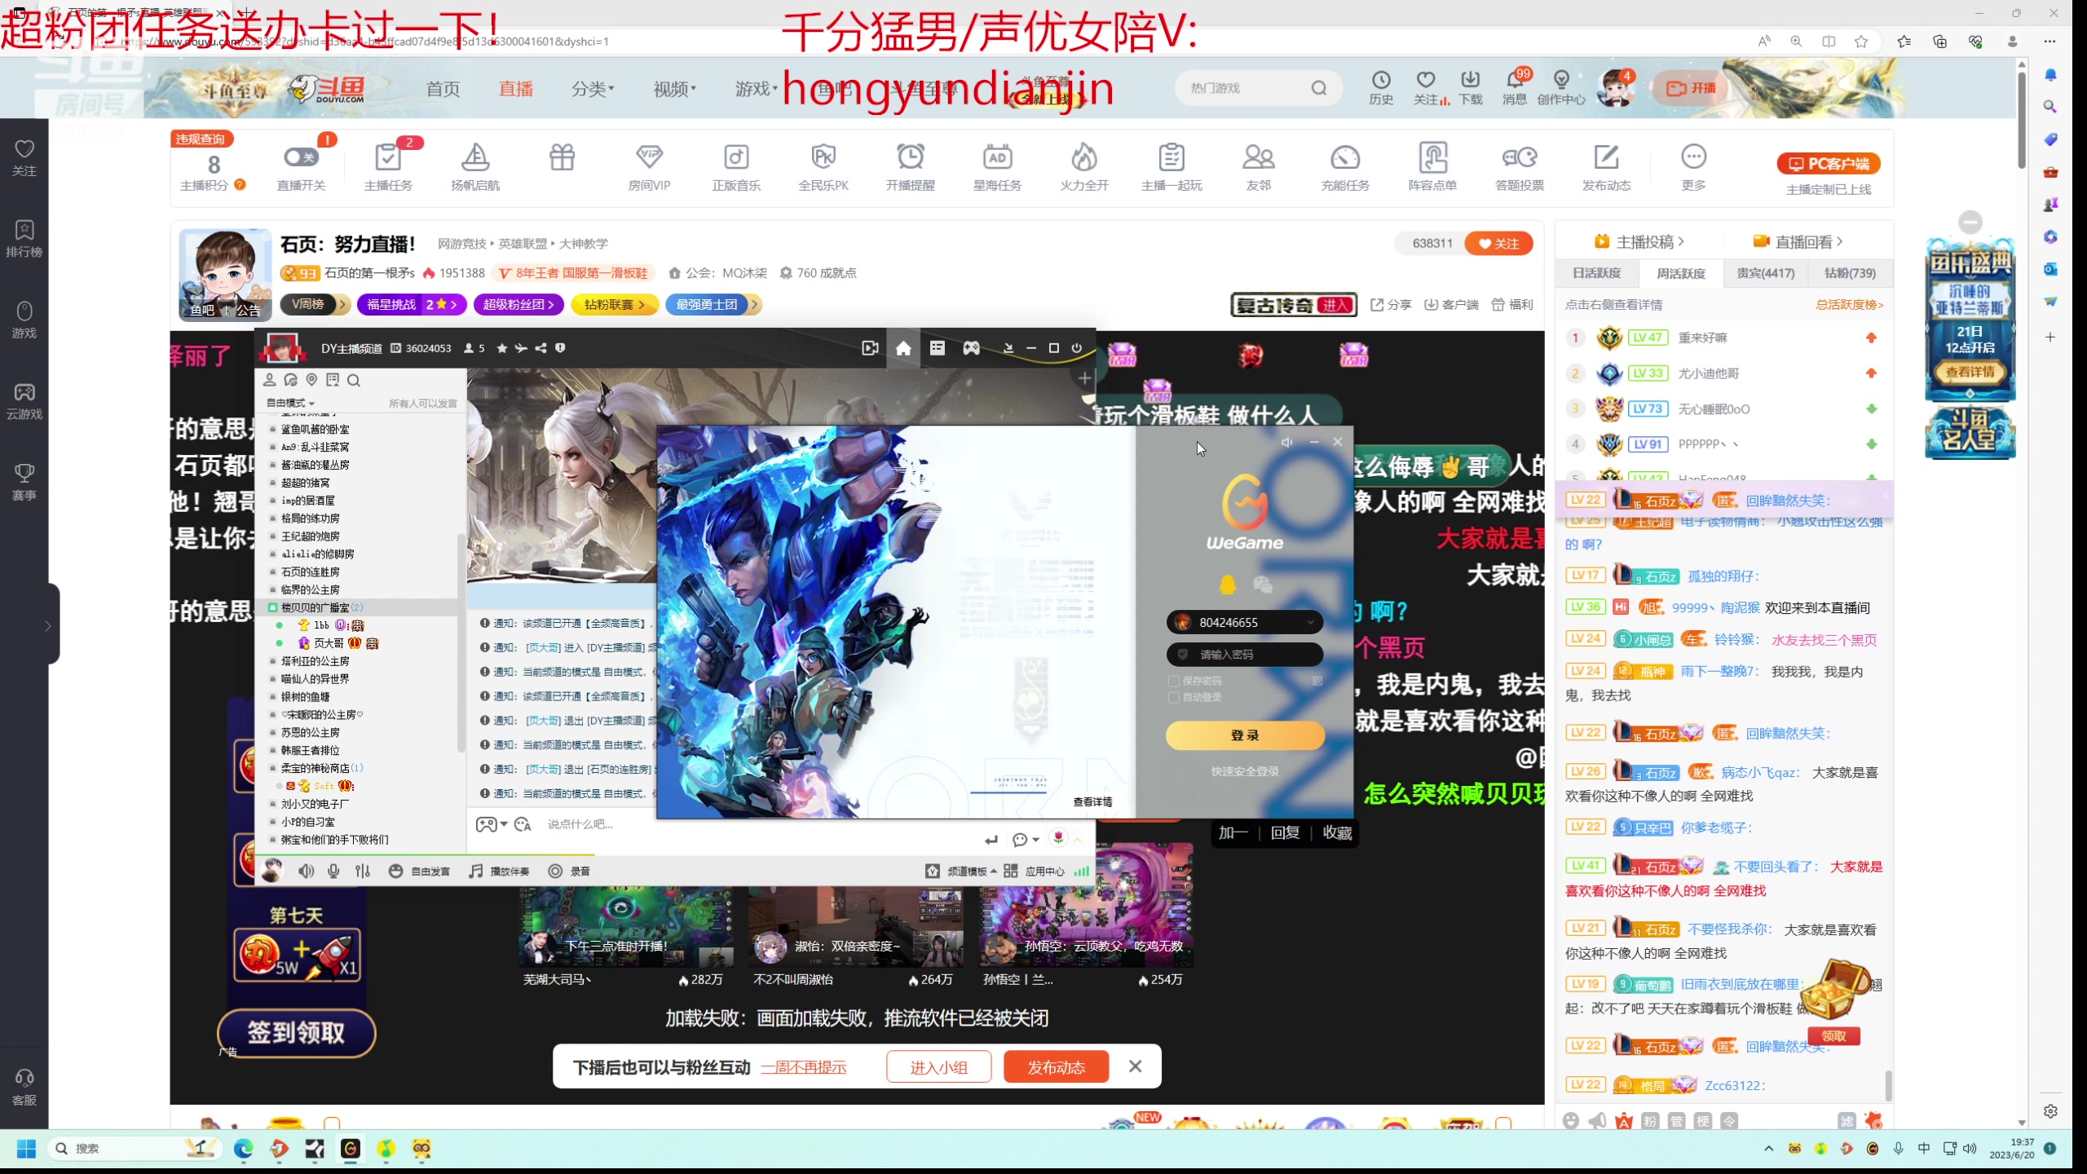
Task: Toggle 关注 follow button beside 638311
Action: click(x=1498, y=243)
